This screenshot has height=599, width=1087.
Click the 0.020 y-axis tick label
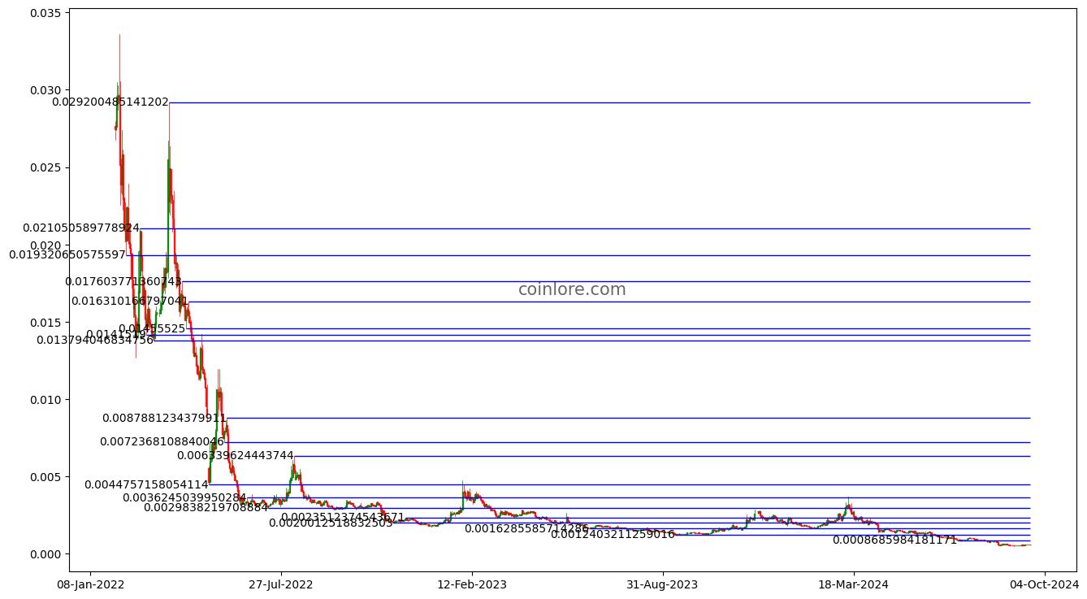(45, 245)
